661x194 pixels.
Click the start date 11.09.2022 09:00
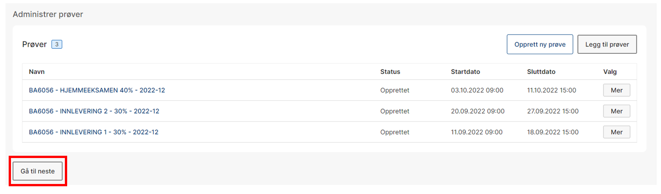click(476, 132)
